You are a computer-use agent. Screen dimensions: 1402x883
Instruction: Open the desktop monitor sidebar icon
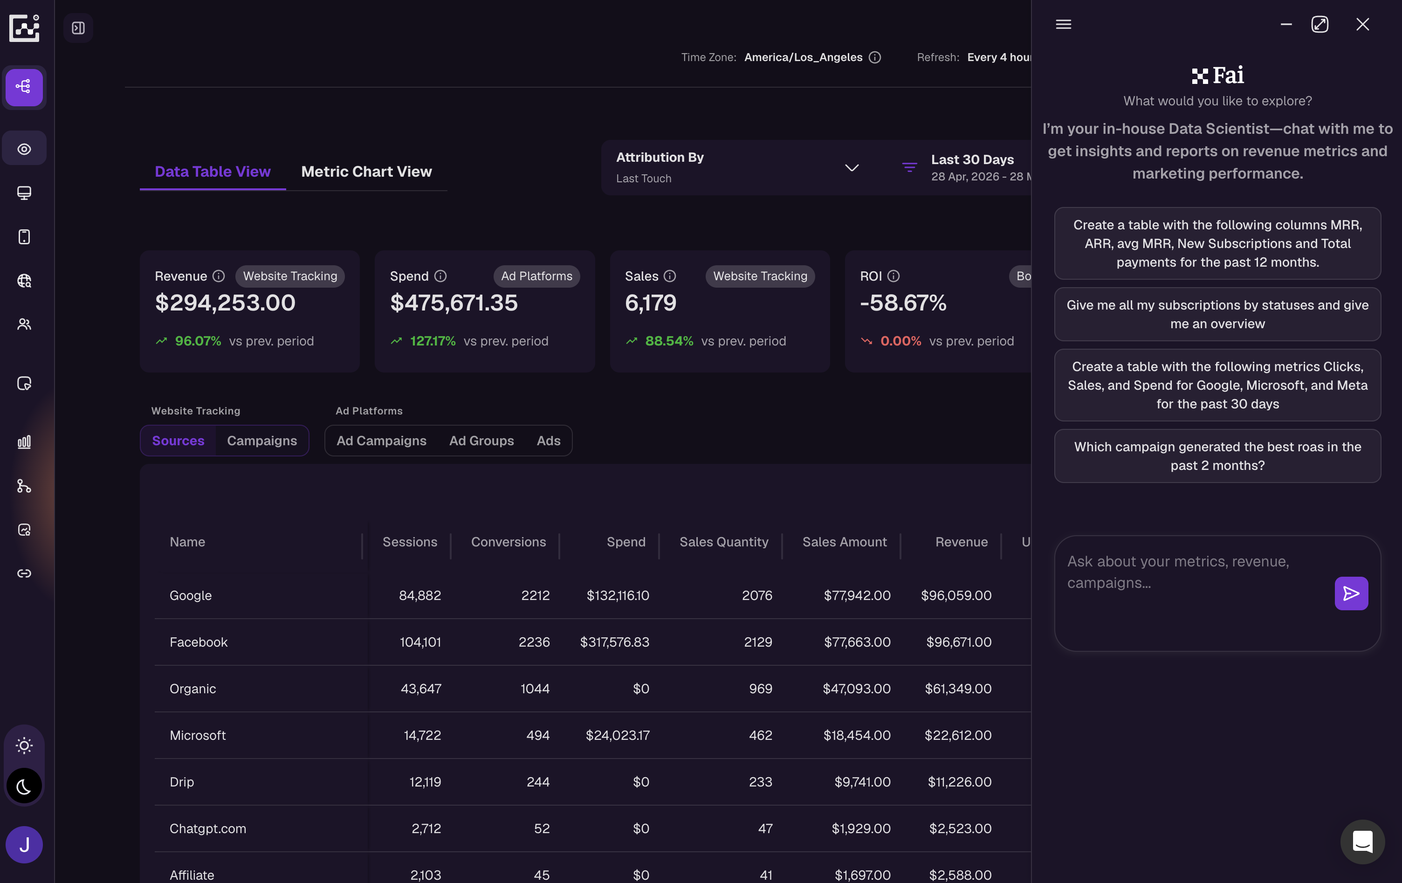[24, 193]
